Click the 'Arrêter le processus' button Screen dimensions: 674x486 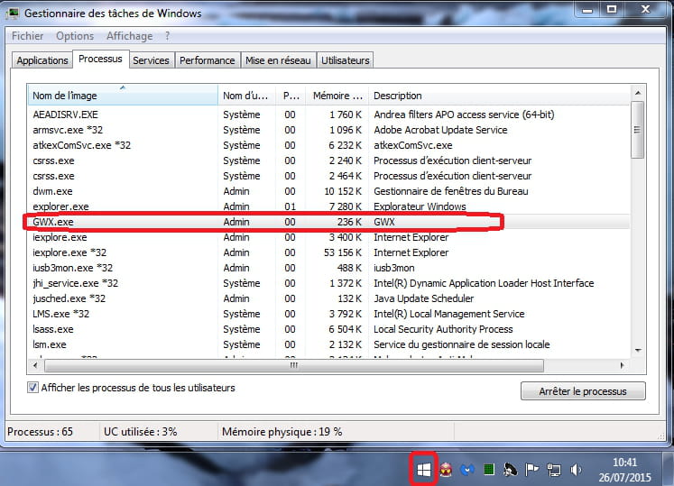(583, 391)
